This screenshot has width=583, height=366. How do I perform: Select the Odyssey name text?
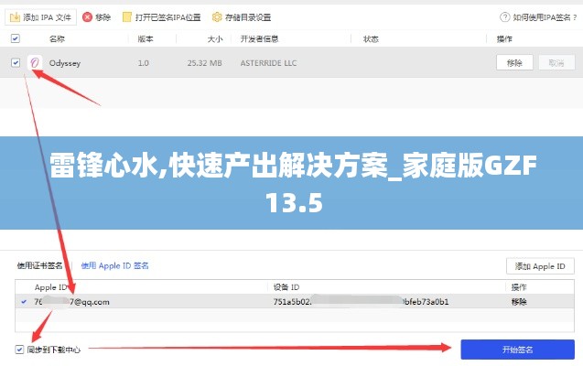click(x=65, y=63)
